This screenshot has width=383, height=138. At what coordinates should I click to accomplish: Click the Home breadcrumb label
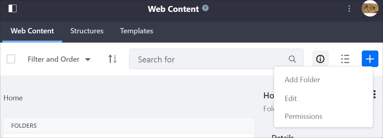pos(13,98)
